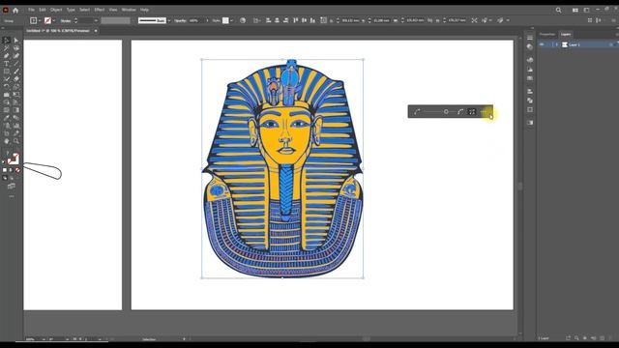Switch to the Properties tab
Viewport: 619px width, 348px height.
click(547, 35)
